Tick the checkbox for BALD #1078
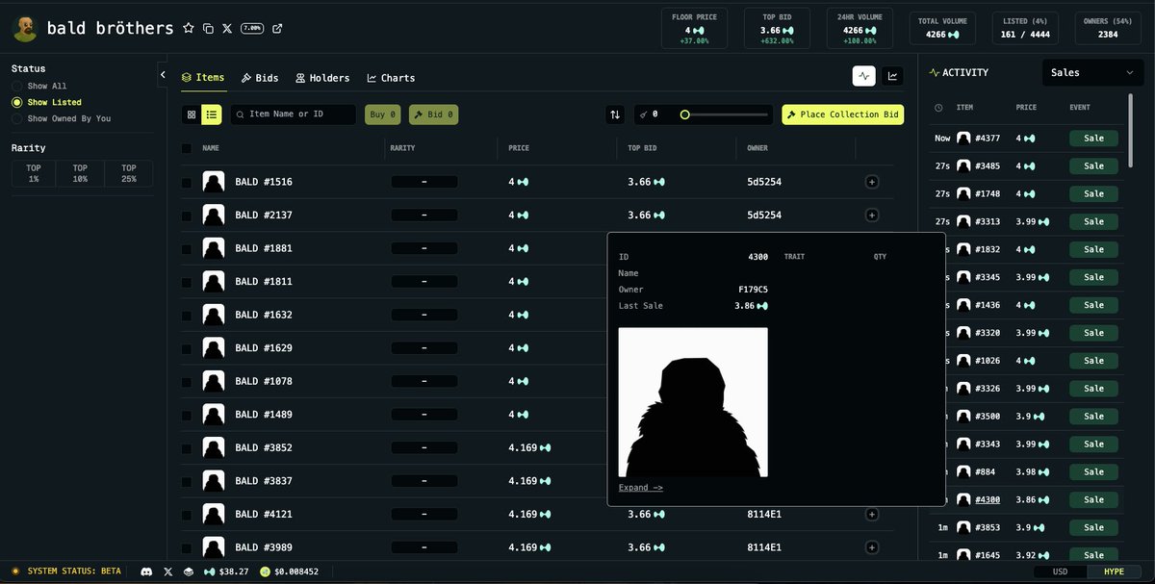 187,381
